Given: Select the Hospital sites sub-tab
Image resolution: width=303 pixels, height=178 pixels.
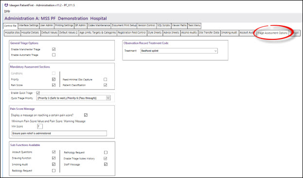Looking at the screenshot, I should point(12,33).
